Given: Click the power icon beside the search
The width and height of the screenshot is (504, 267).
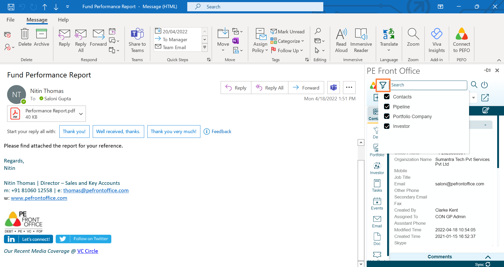Looking at the screenshot, I should (x=484, y=85).
